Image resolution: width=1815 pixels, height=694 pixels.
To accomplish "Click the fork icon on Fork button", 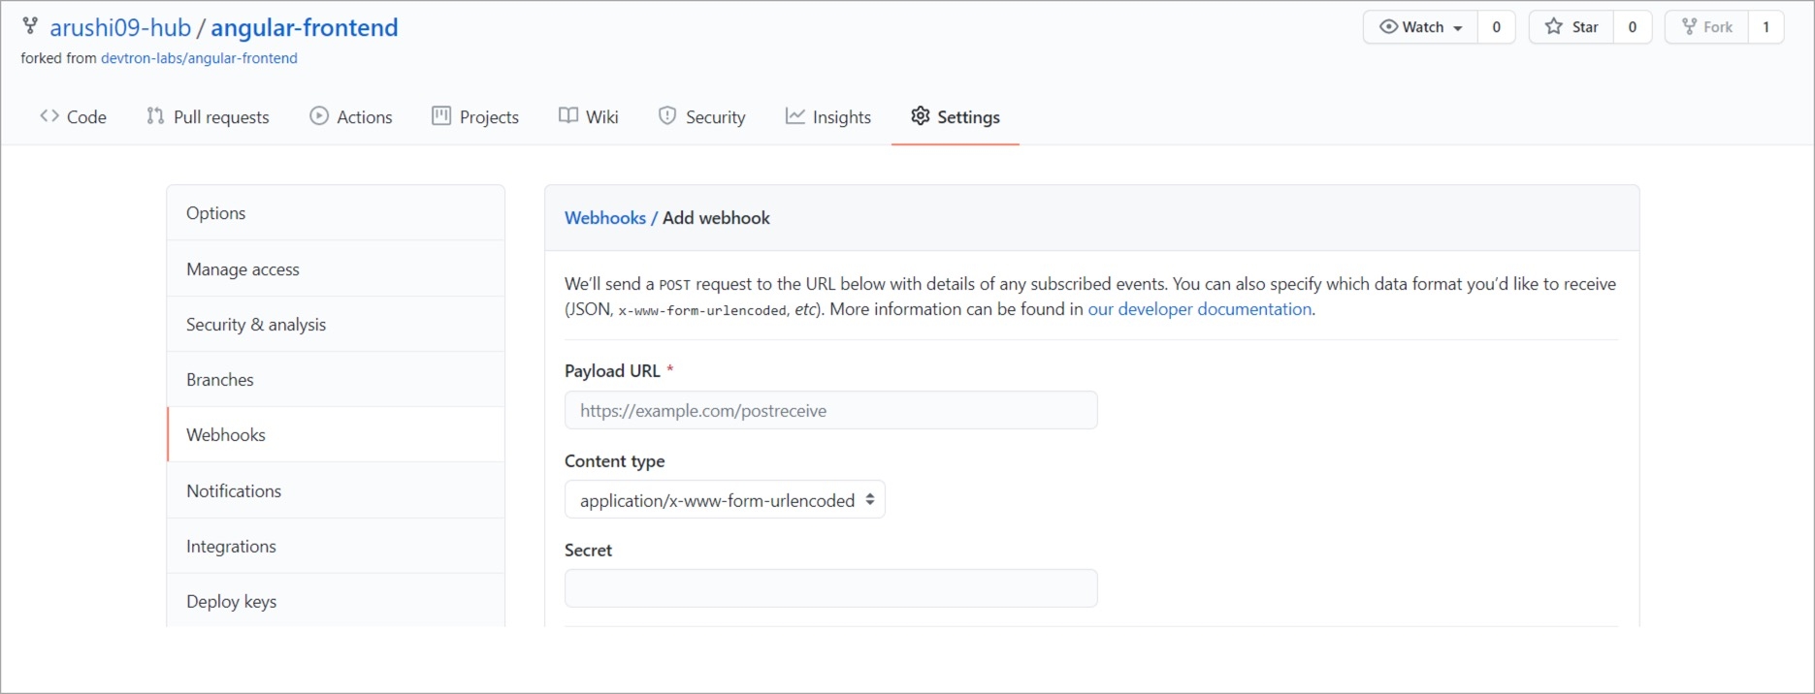I will click(x=1690, y=27).
